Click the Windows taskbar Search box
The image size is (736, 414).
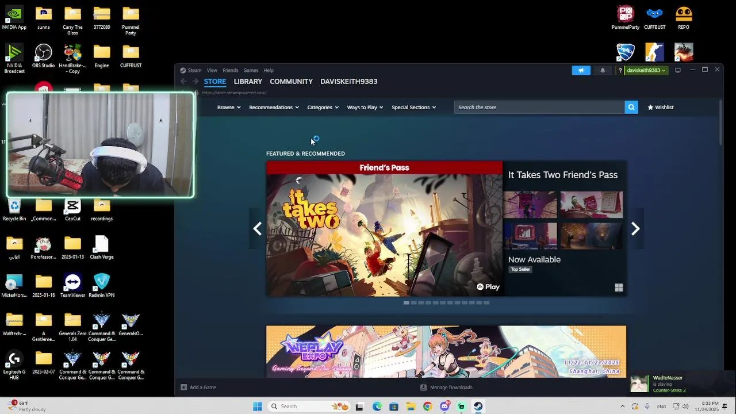point(310,407)
